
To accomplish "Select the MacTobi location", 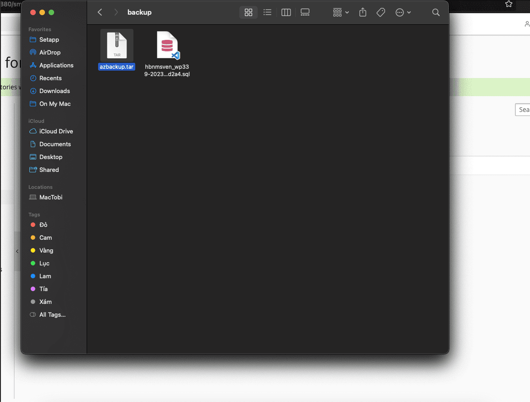I will tap(50, 197).
